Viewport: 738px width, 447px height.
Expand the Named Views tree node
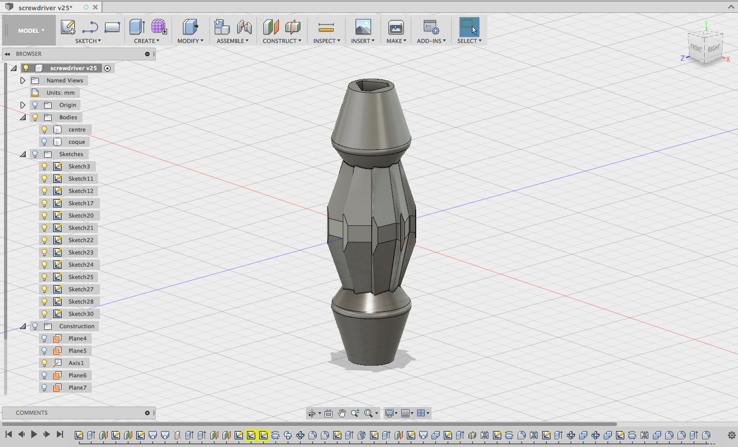coord(23,80)
